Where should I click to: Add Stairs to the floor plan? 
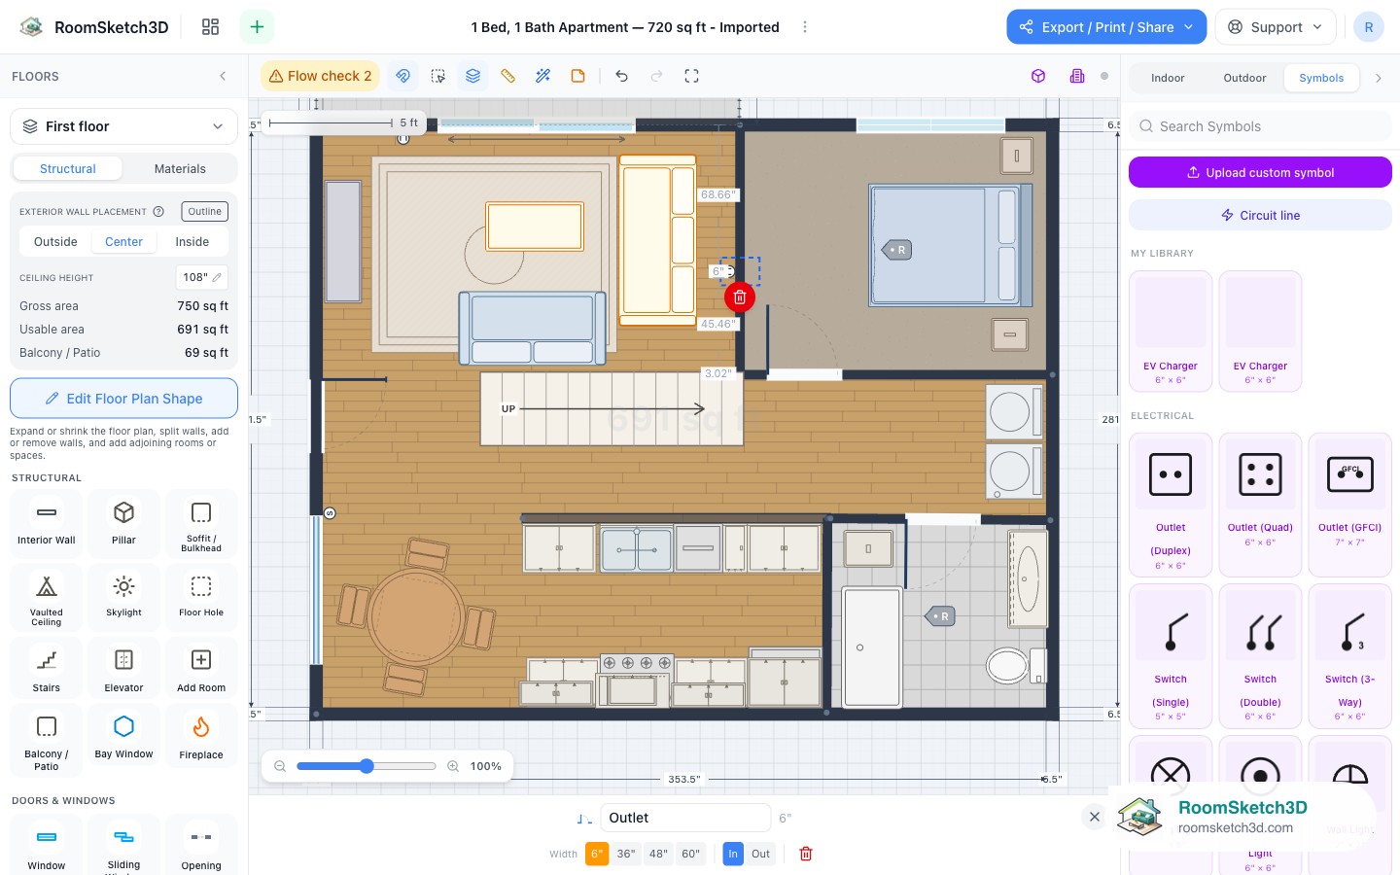[x=46, y=670]
